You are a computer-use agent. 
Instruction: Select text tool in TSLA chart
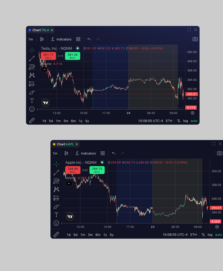[x=32, y=101]
